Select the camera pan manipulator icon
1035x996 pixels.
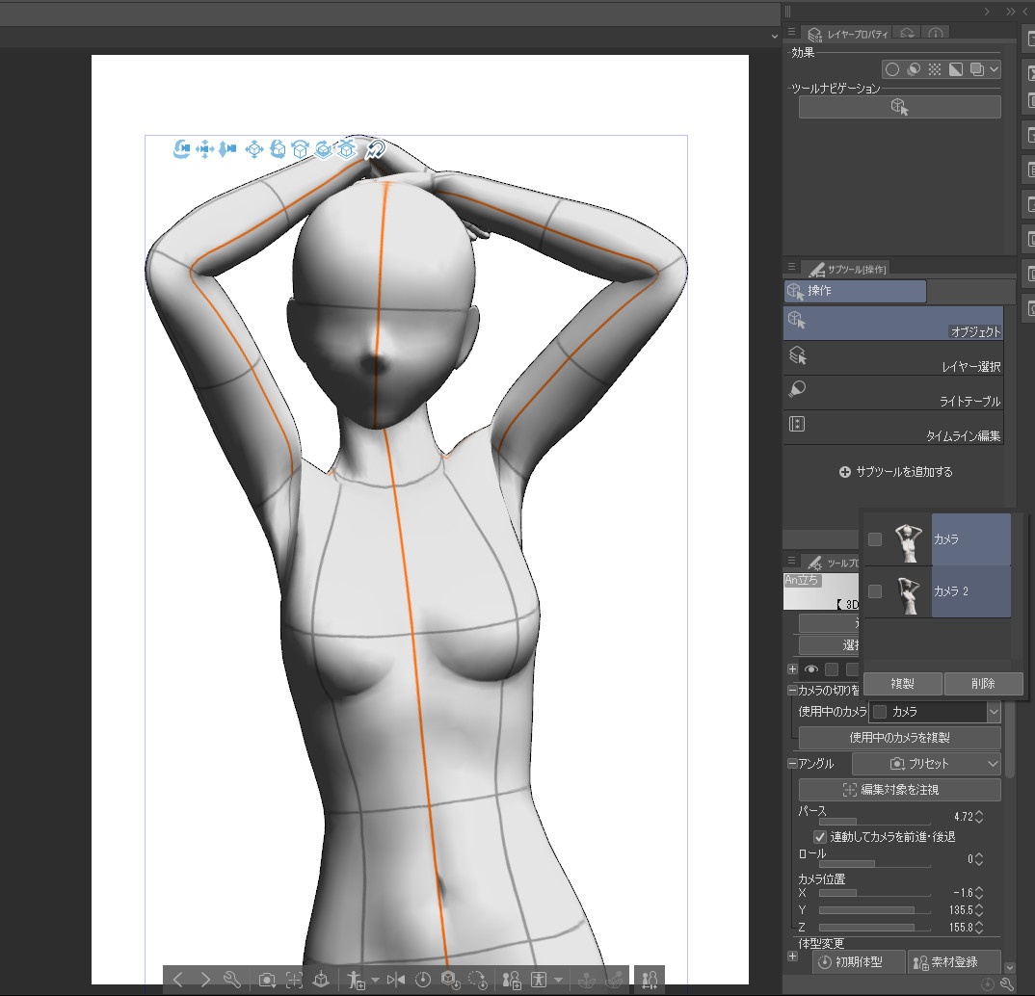204,149
